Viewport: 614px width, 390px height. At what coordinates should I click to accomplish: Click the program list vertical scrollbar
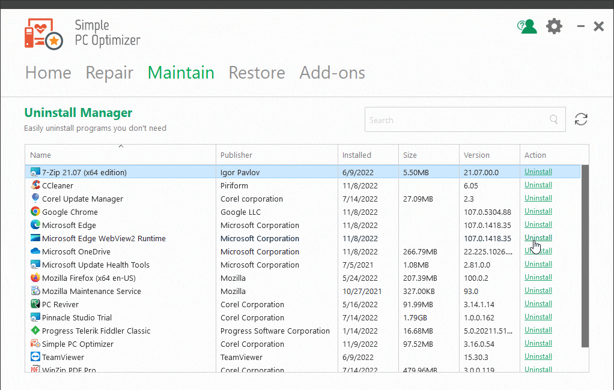(585, 256)
